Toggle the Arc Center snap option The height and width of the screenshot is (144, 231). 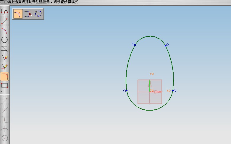click(4, 138)
